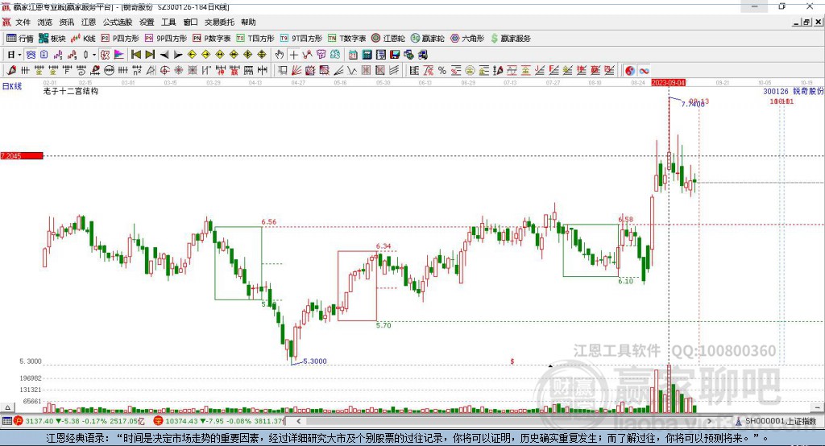Open the 设置 menu
This screenshot has height=446, width=825.
[x=147, y=22]
